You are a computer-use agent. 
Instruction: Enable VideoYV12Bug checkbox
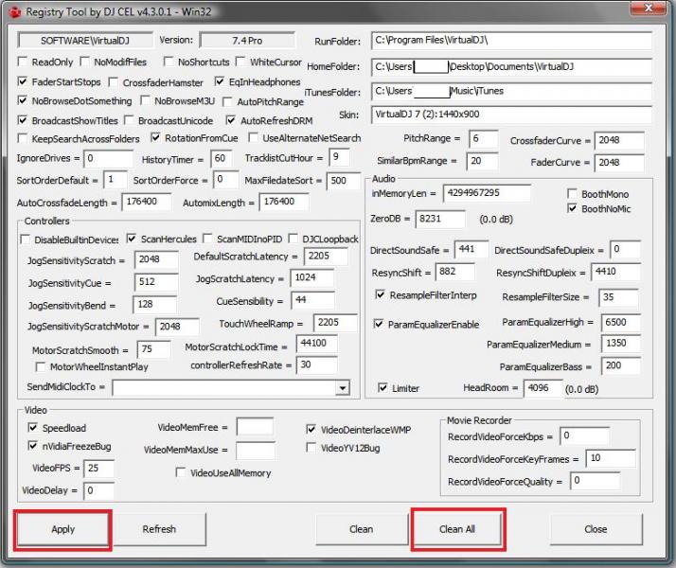(x=311, y=448)
